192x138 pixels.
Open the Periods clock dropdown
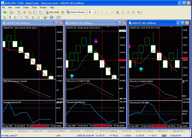click(x=52, y=17)
